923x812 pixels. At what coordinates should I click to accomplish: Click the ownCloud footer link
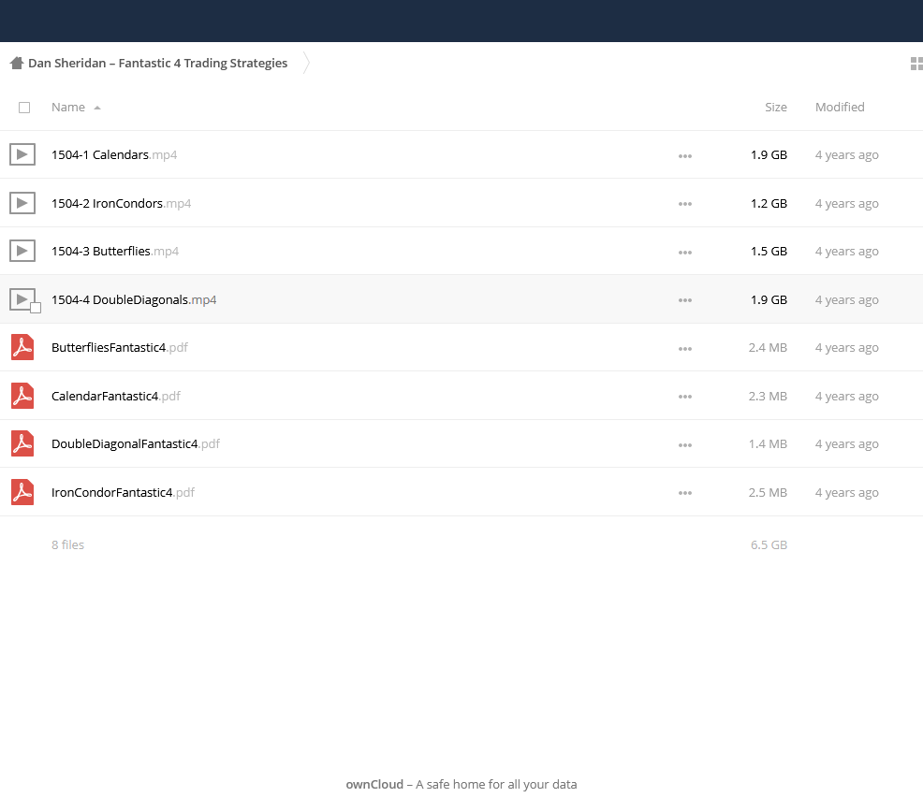374,784
